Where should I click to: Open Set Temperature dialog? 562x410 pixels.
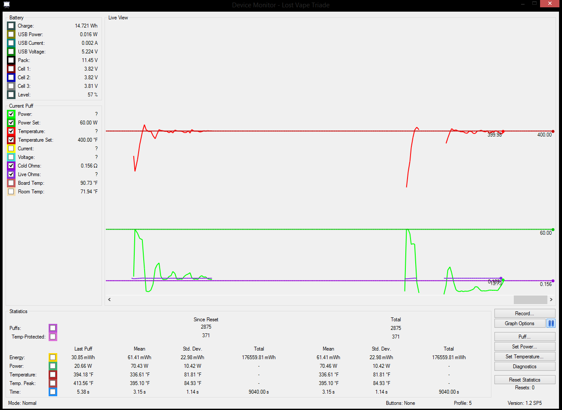(x=525, y=357)
